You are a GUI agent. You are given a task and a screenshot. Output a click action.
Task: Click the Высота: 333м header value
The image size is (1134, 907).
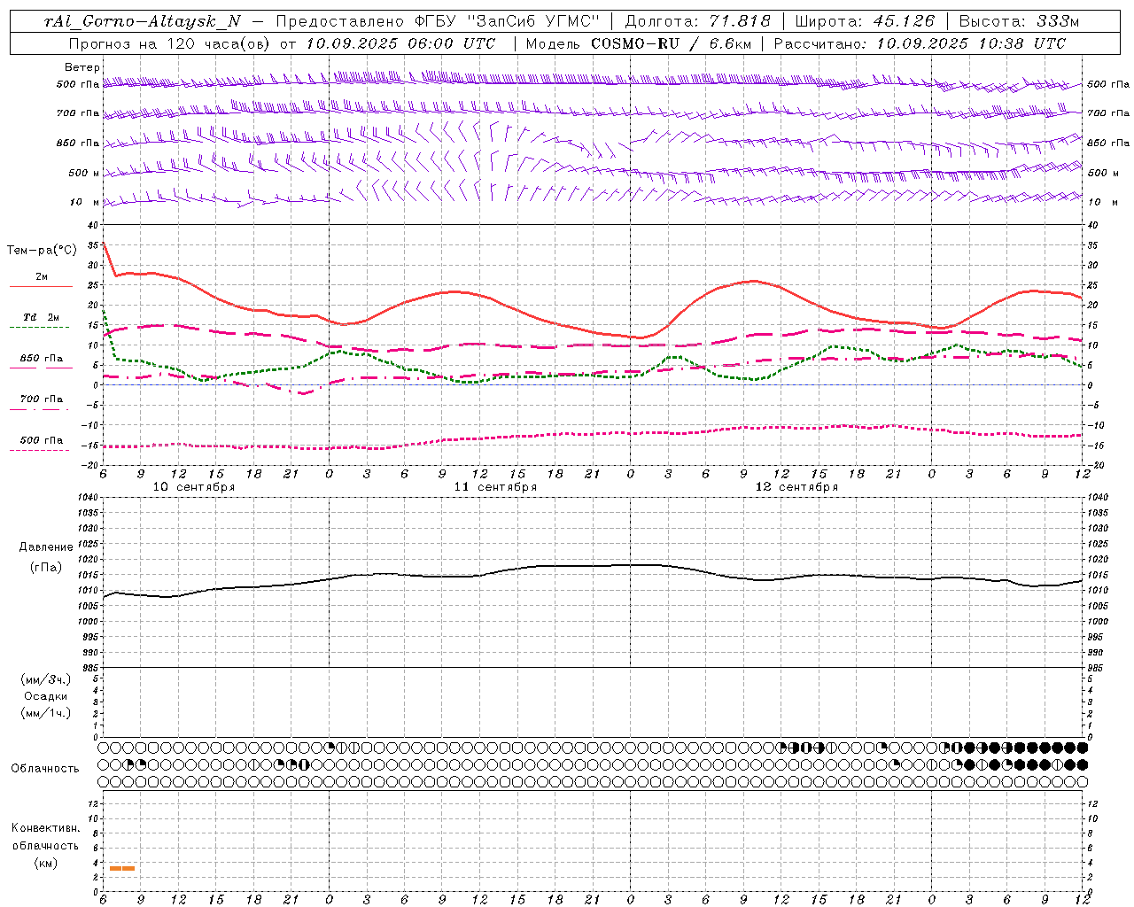click(1020, 22)
